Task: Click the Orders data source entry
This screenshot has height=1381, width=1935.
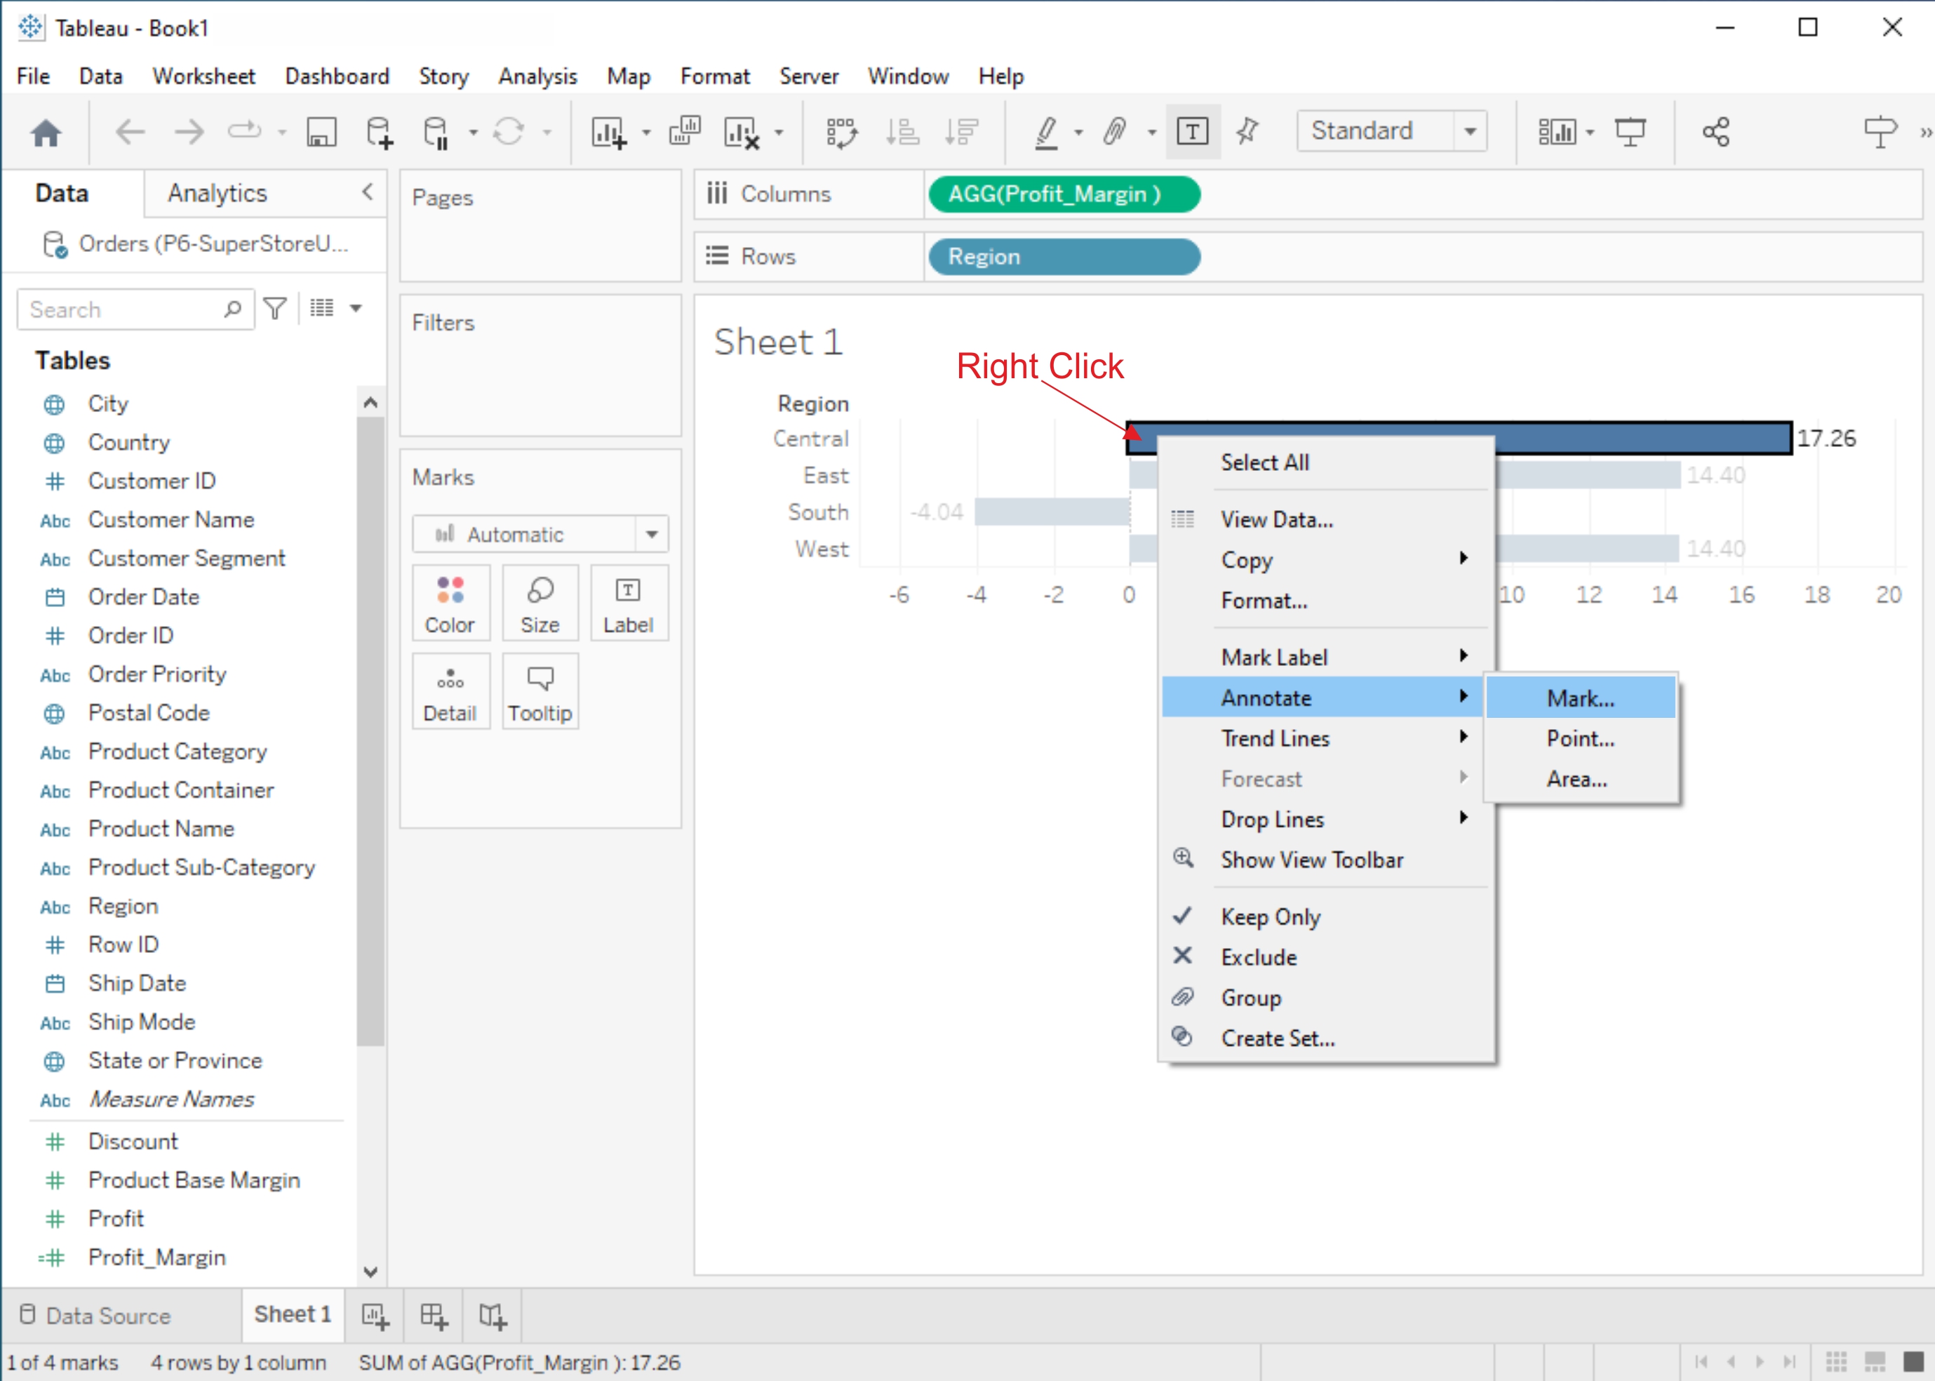Action: [196, 244]
